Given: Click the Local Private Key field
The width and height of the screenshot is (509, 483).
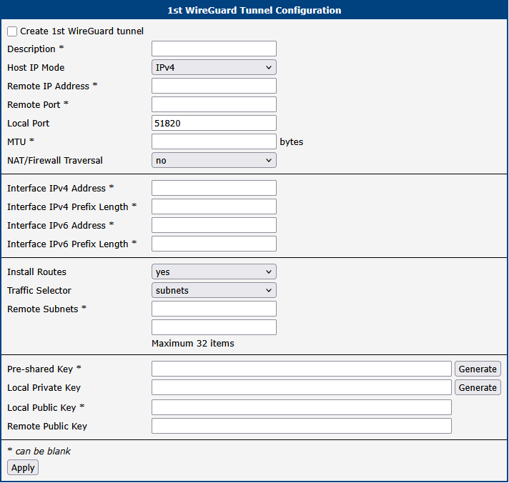Looking at the screenshot, I should [302, 388].
